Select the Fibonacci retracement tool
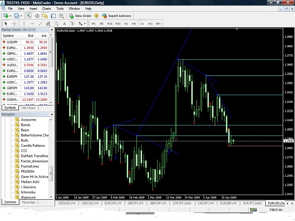 56,24
